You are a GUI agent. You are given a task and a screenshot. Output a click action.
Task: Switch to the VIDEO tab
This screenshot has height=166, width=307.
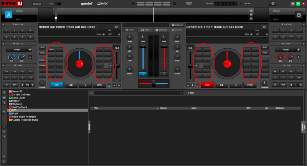pyautogui.click(x=145, y=30)
